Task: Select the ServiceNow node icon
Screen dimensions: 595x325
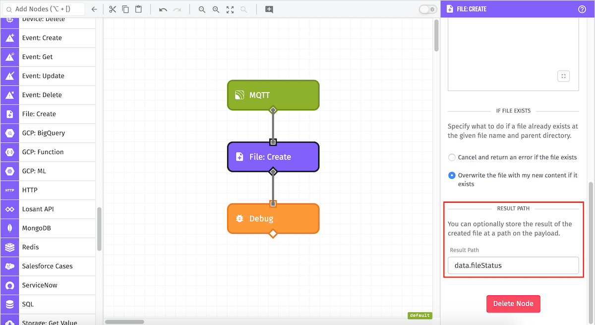Action: point(9,285)
